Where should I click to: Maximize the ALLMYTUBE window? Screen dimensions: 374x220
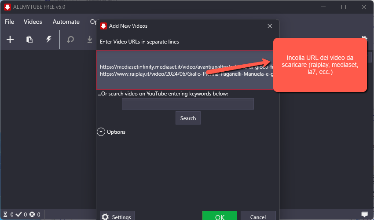(x=344, y=7)
